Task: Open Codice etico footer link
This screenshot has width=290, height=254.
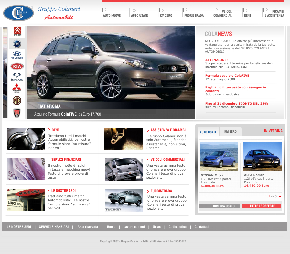Action: point(177,227)
